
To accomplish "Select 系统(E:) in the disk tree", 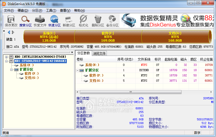I will click(27, 65).
